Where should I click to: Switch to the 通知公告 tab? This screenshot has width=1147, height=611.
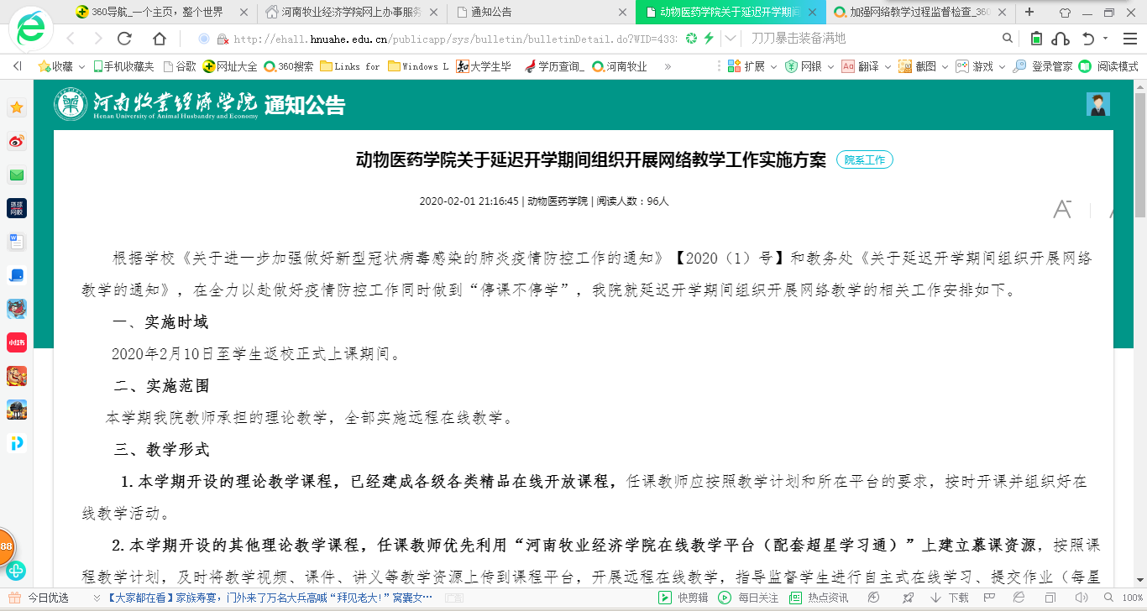click(537, 13)
